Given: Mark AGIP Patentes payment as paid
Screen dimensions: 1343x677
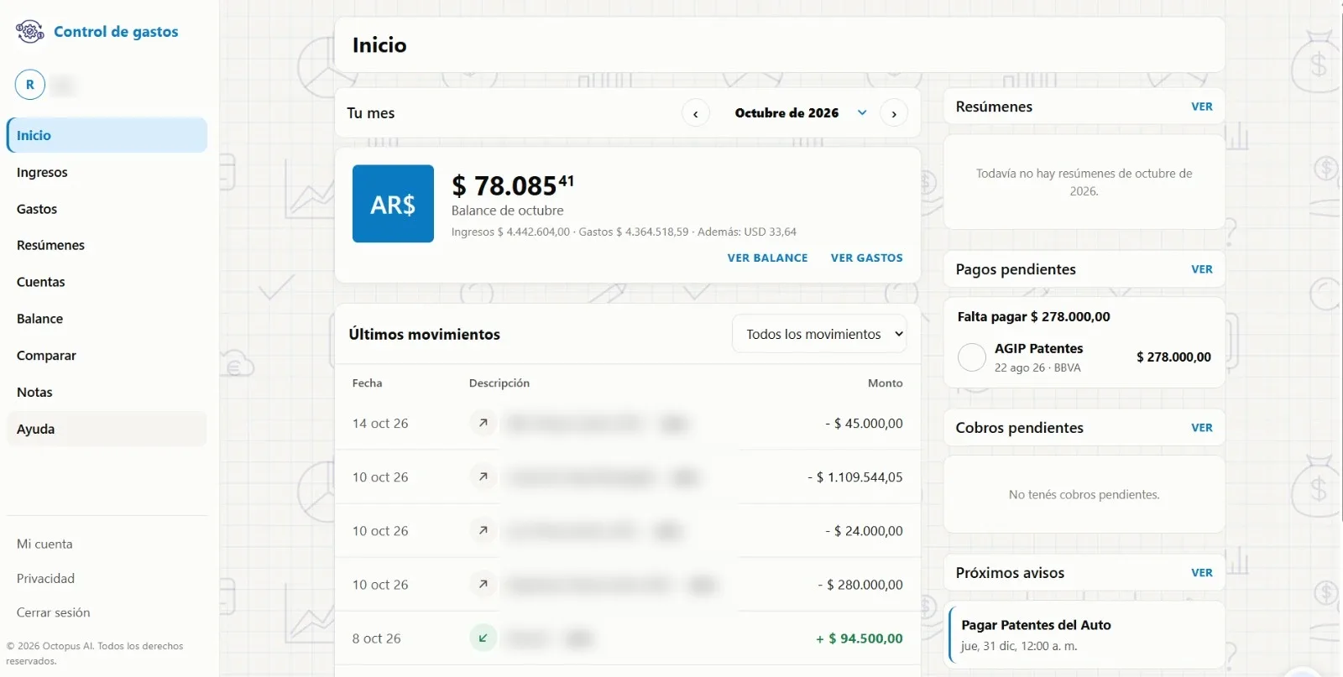Looking at the screenshot, I should coord(972,357).
